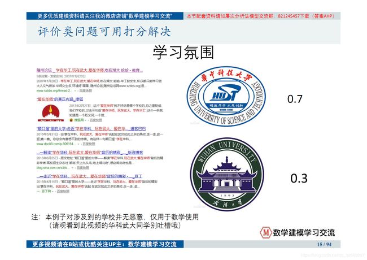Click the bottom blue banner 更多视频请在B站或优酷关注UP主

(x=105, y=244)
